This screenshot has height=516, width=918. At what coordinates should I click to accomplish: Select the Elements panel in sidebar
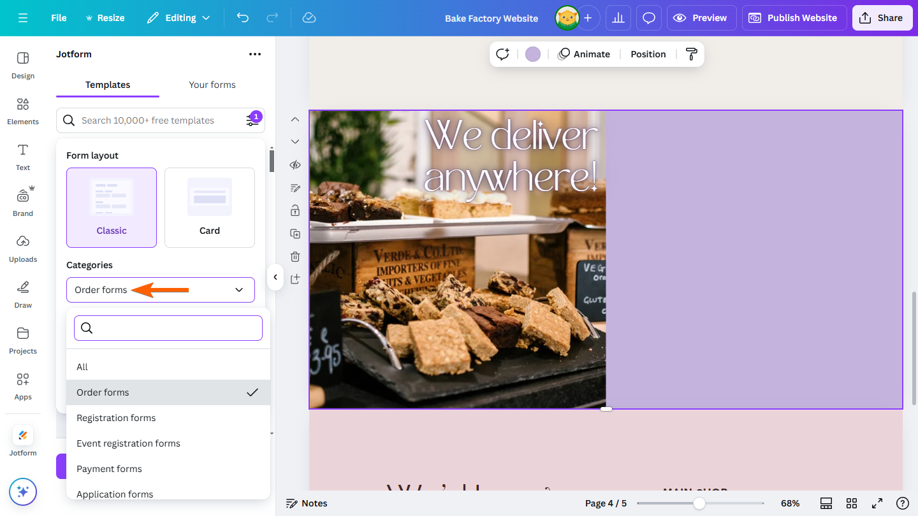22,111
